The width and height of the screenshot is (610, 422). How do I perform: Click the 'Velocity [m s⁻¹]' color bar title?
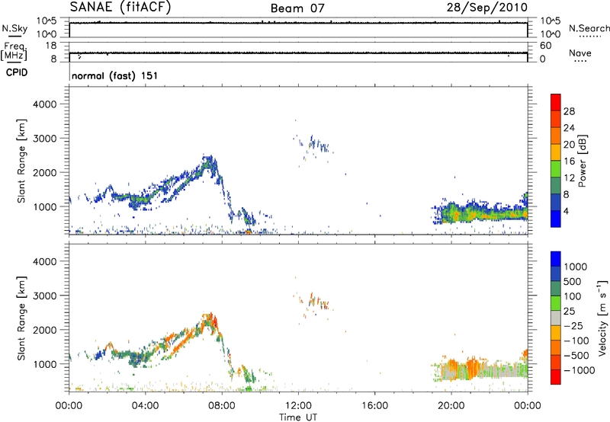pyautogui.click(x=602, y=318)
